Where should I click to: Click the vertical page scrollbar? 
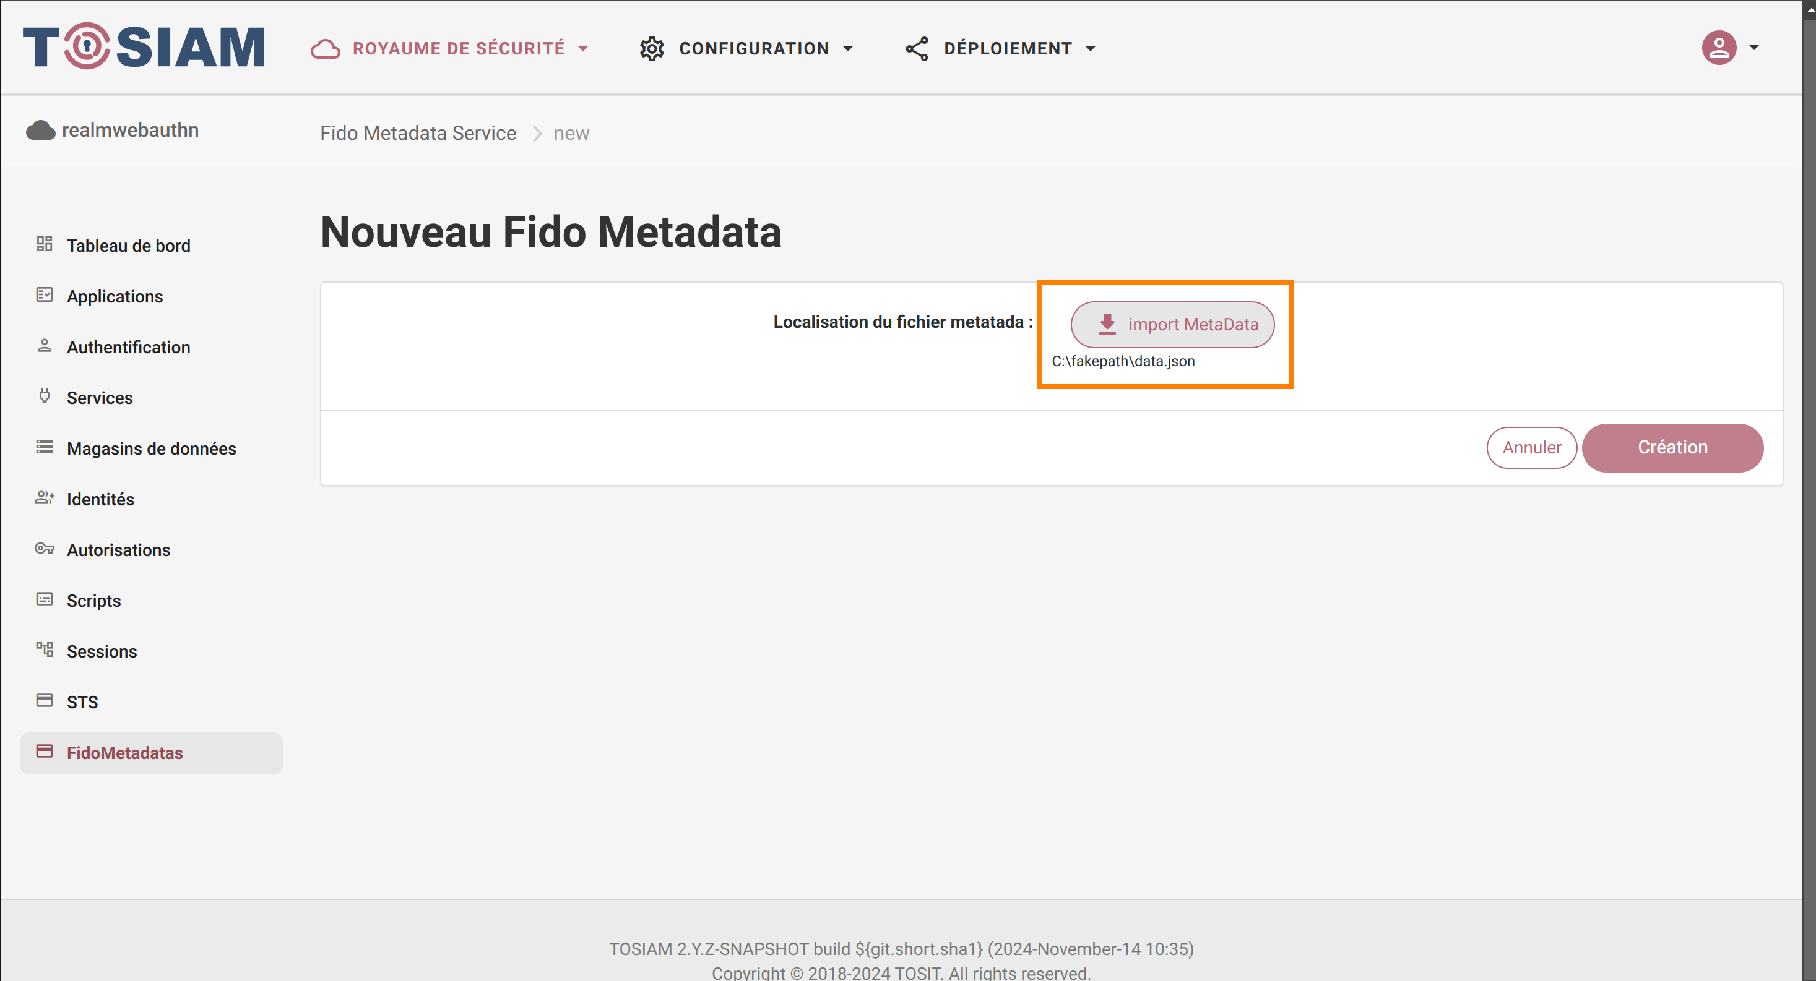1810,490
